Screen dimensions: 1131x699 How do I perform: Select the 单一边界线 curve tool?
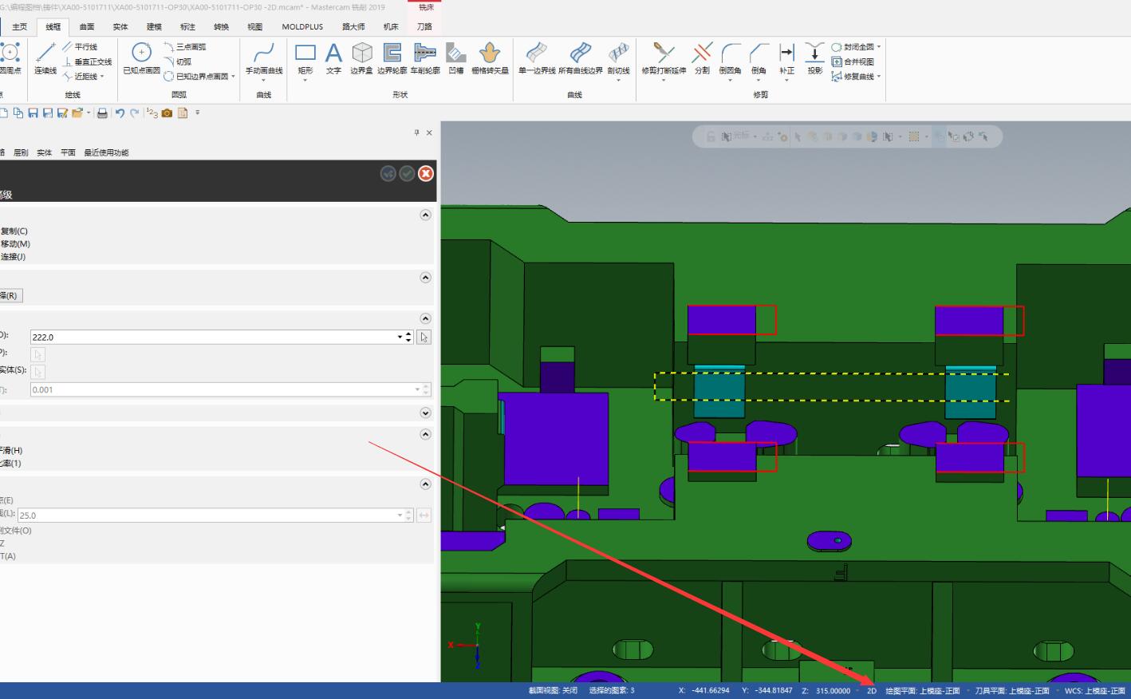tap(537, 58)
